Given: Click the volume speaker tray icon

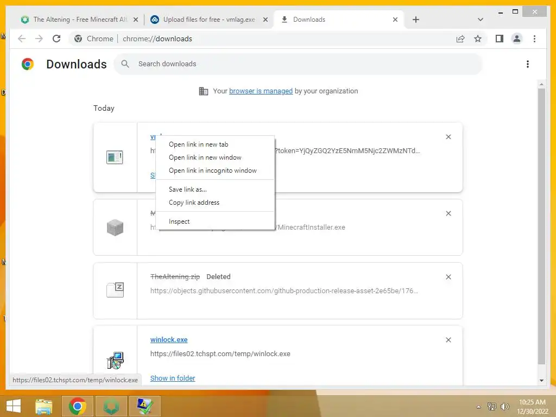Looking at the screenshot, I should tap(504, 407).
